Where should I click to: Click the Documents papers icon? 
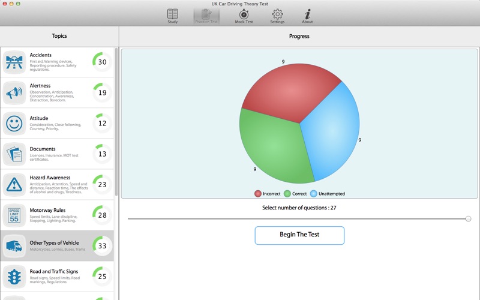tap(14, 154)
